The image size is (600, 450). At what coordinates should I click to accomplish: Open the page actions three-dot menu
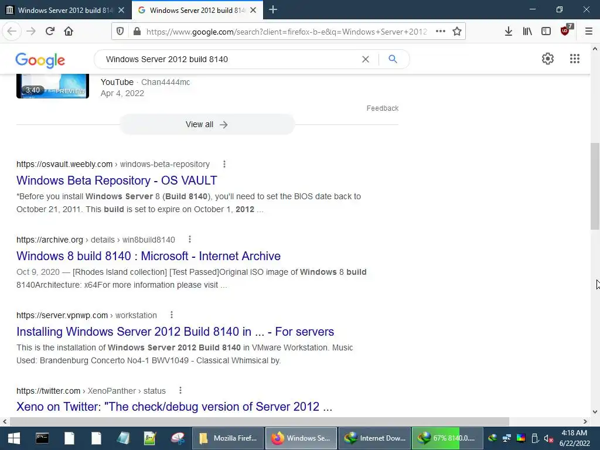click(441, 32)
